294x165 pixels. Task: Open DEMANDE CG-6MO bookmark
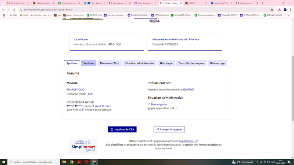point(138,15)
